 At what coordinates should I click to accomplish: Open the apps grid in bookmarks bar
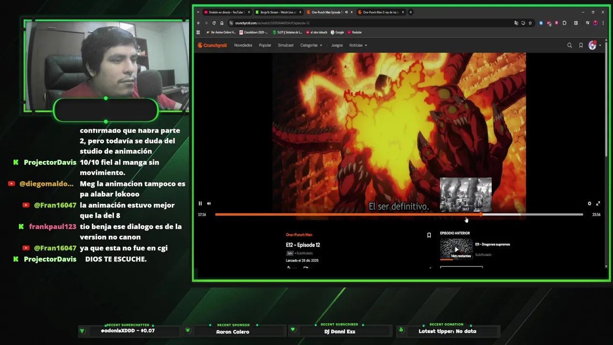[x=198, y=33]
